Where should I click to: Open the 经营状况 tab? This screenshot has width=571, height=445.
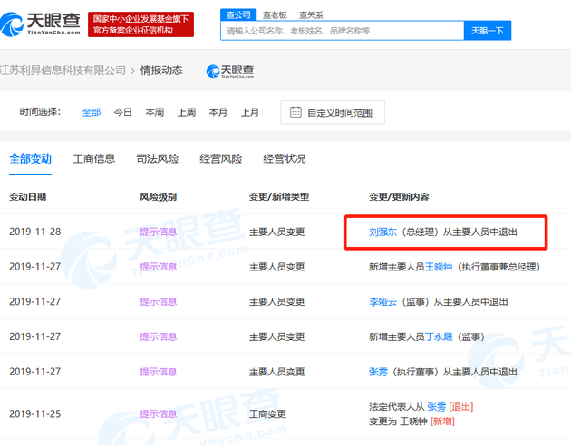click(x=285, y=158)
